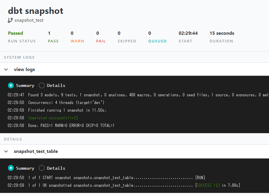Click the orange WARN count indicator
The image size is (269, 195).
coord(72,33)
